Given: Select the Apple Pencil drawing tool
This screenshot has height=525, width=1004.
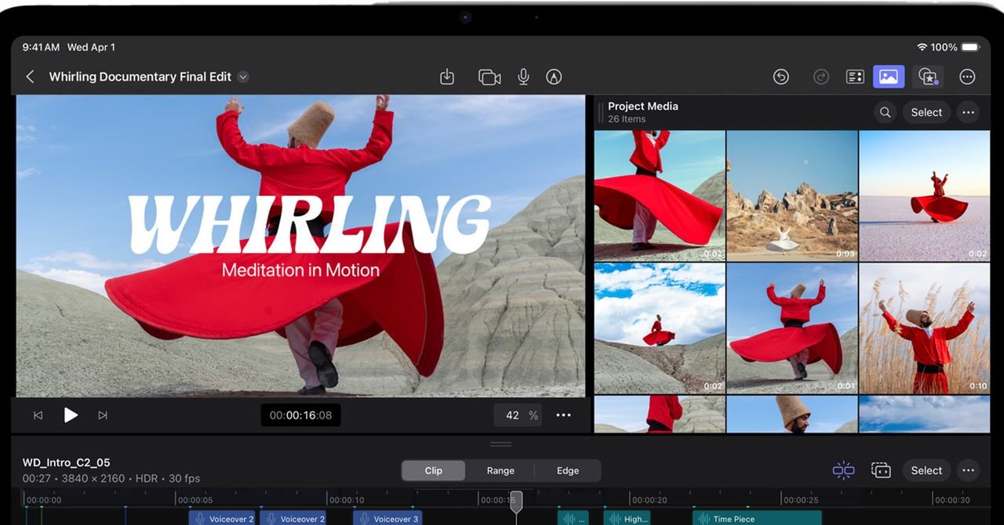Looking at the screenshot, I should pyautogui.click(x=554, y=76).
